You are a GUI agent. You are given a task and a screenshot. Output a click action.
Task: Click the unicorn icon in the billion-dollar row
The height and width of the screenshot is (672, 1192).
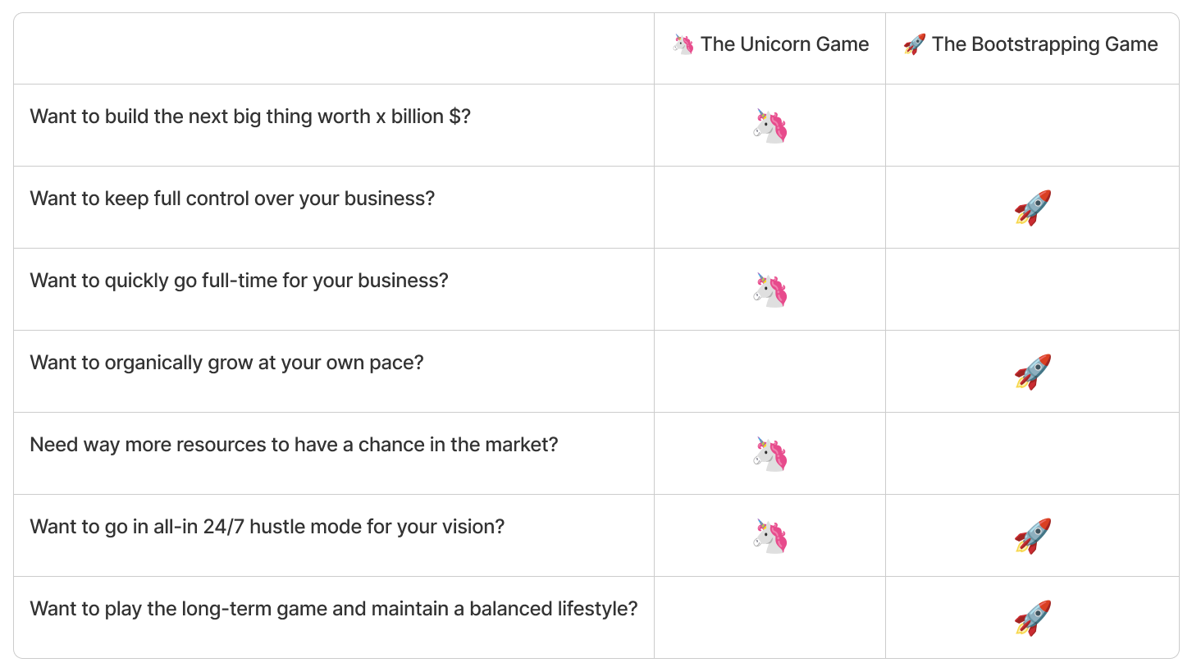[770, 126]
